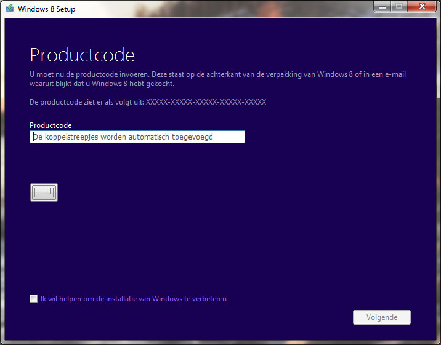Viewport: 441px width, 345px height.
Task: Open the on-screen keyboard icon
Action: coord(44,192)
